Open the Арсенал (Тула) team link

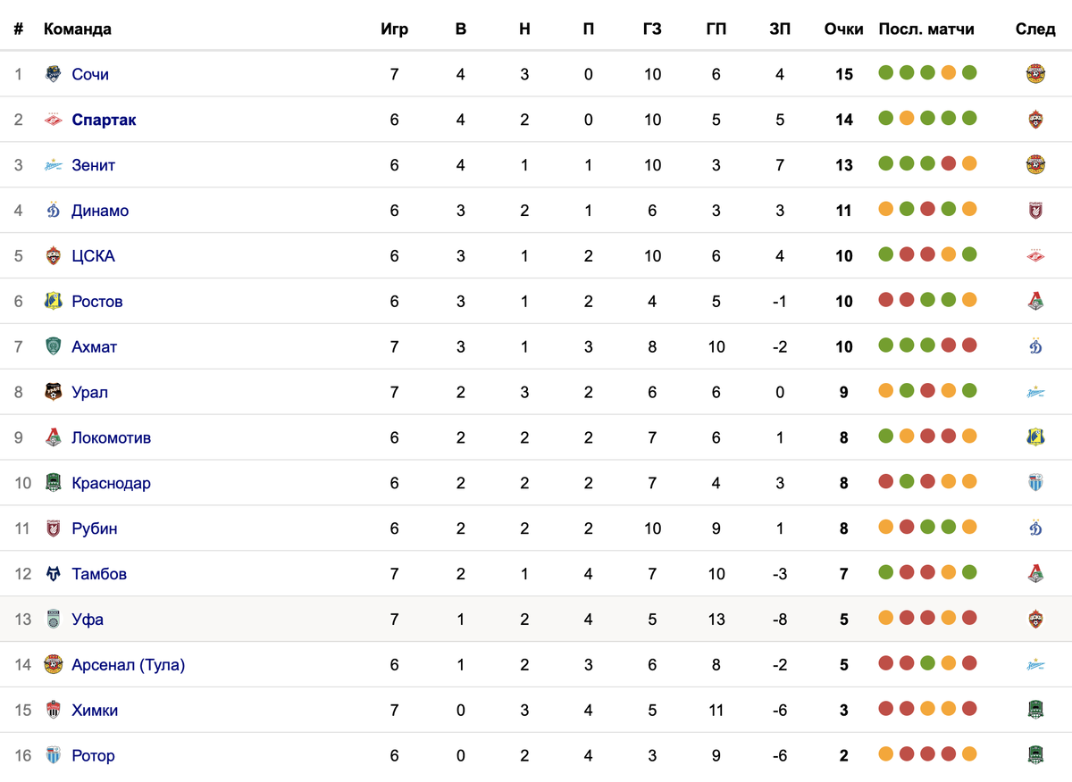(x=128, y=665)
